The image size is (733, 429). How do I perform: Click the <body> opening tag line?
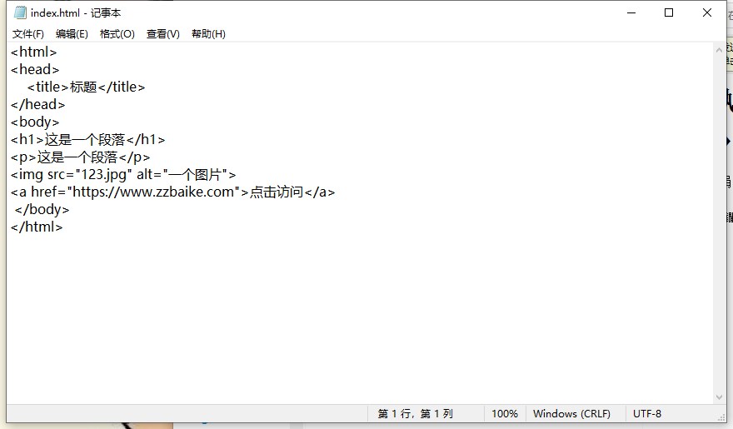(x=35, y=122)
